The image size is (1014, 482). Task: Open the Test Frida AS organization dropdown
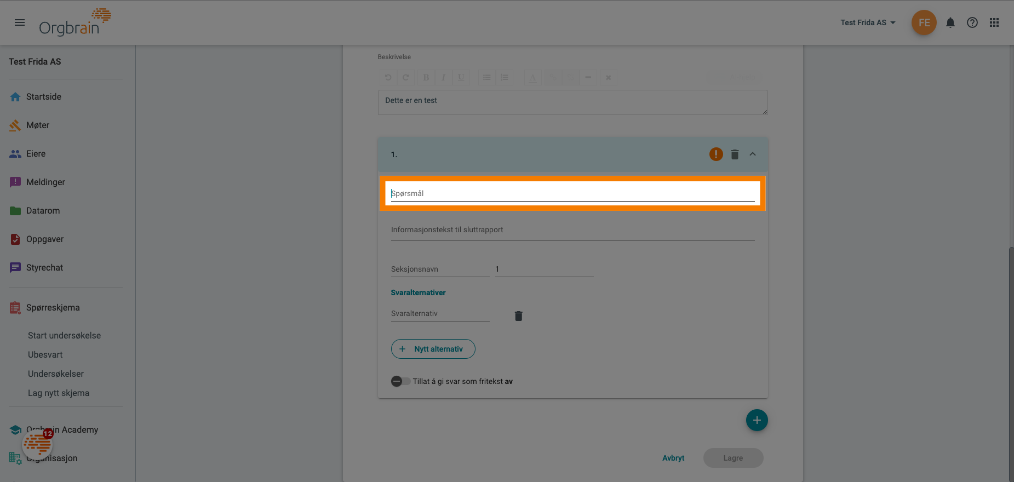click(868, 22)
